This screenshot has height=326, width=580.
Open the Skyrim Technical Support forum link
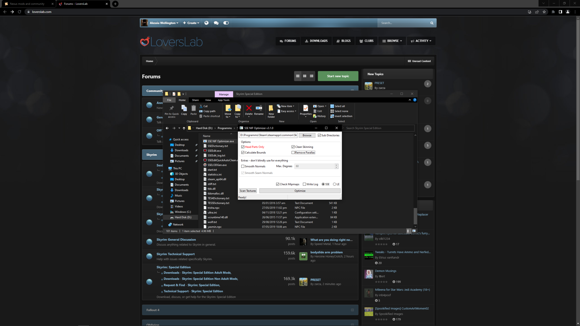click(176, 254)
